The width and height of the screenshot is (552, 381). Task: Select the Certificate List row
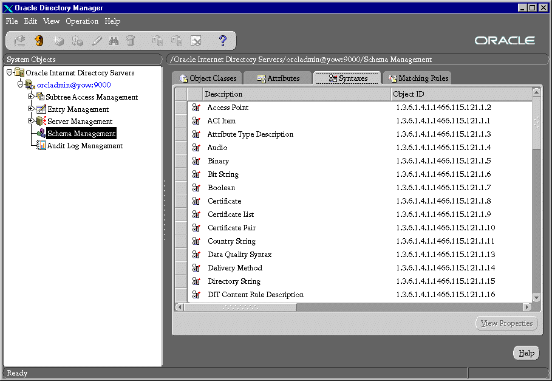click(231, 215)
